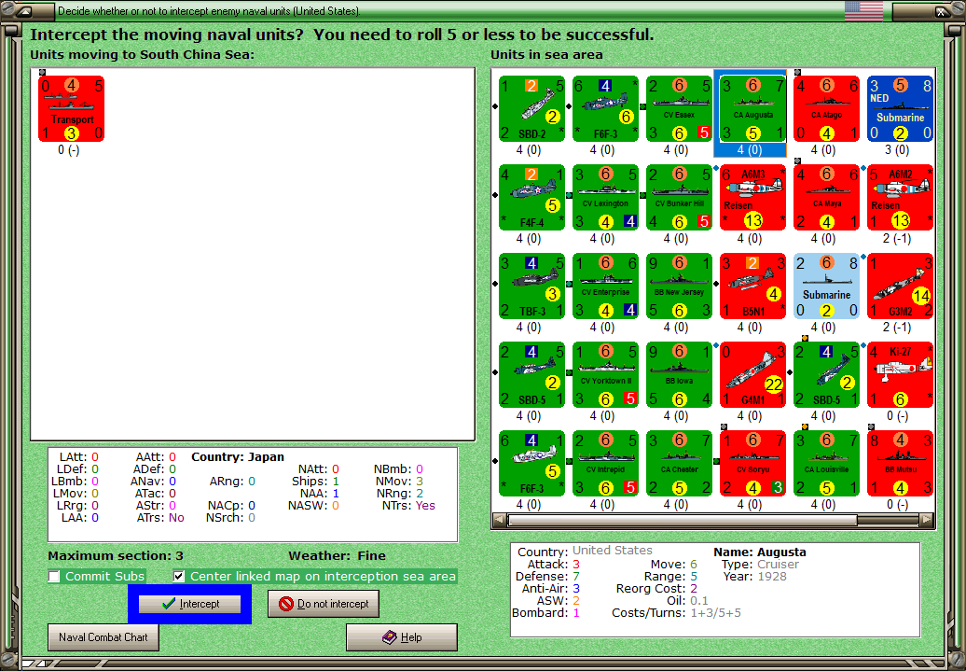Select the CV Soryu carrier counter

(x=752, y=464)
